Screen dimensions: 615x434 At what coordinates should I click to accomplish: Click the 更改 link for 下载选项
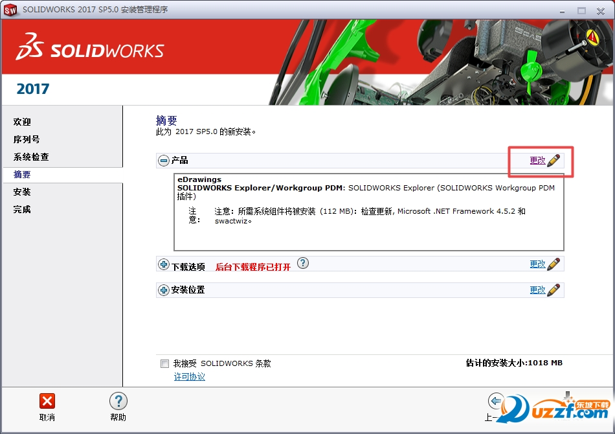point(537,264)
